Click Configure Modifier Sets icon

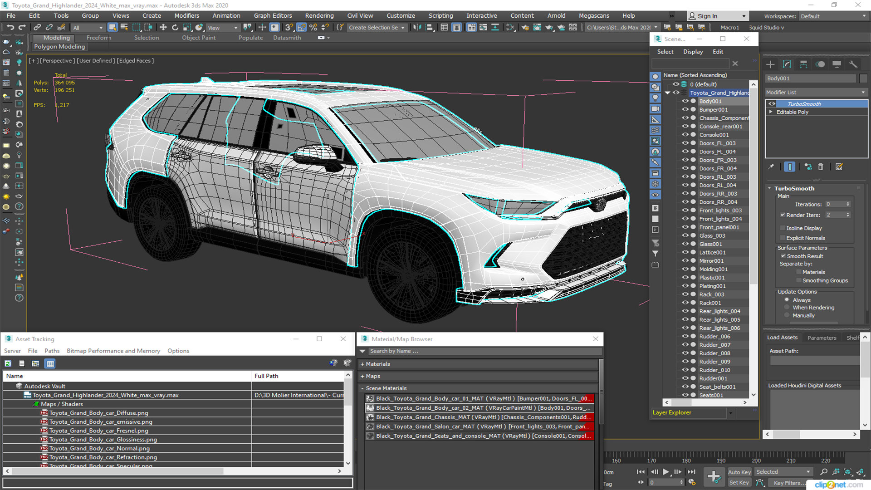point(839,167)
